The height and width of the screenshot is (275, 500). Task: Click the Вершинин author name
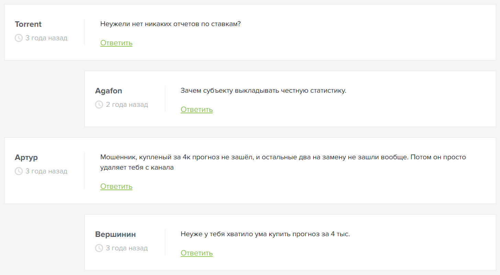(115, 234)
